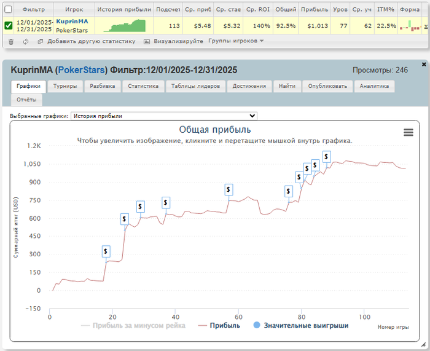Open the Аналитика tab
The height and width of the screenshot is (351, 430).
pos(374,86)
